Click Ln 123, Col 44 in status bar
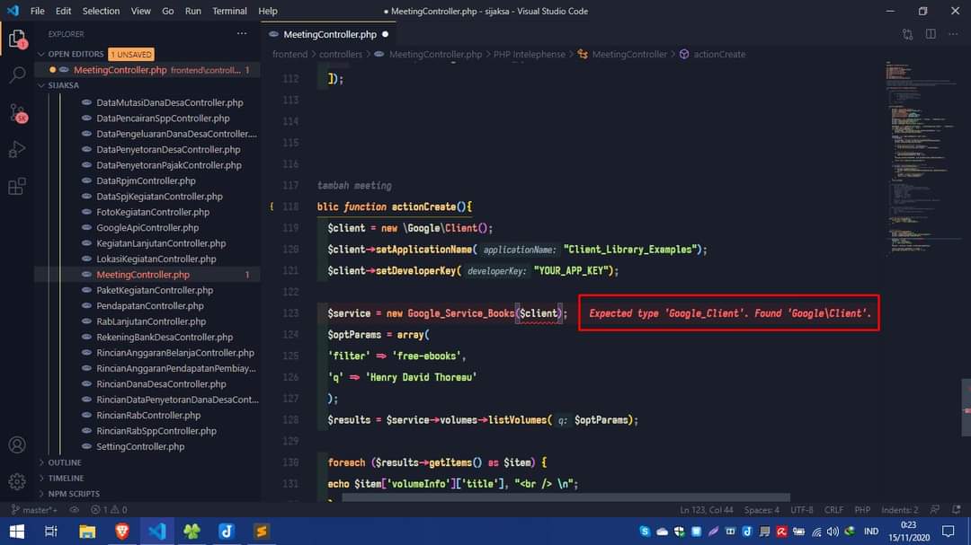 pos(706,510)
